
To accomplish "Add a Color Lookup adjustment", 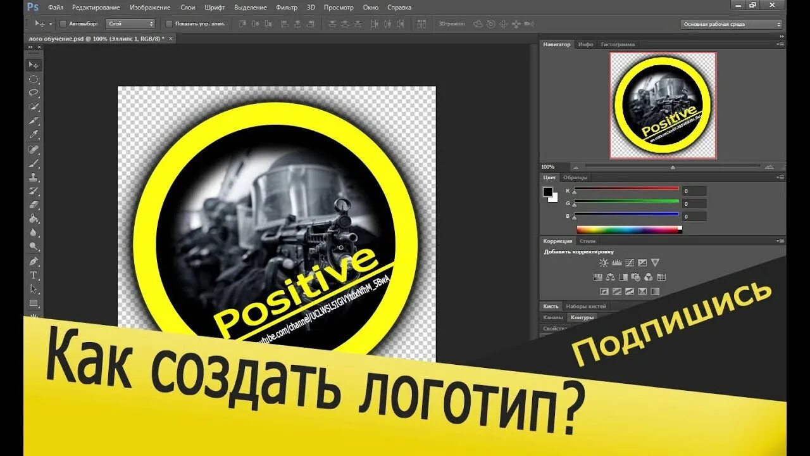I will click(x=661, y=277).
